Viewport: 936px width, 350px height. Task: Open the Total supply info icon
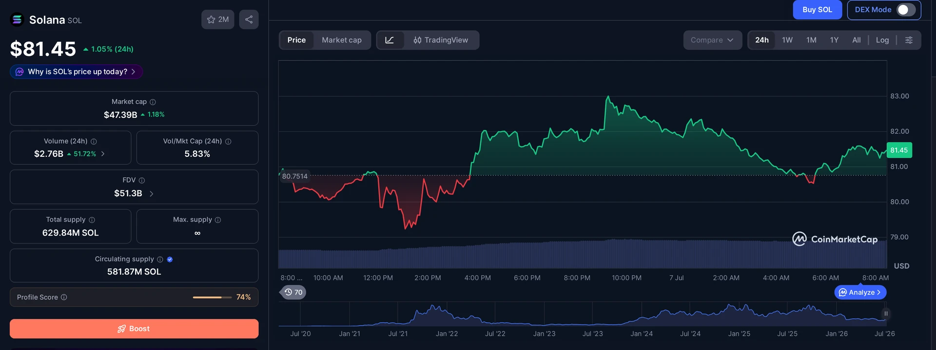(92, 220)
